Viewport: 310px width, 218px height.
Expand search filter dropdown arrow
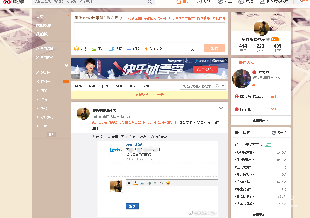pos(223,86)
